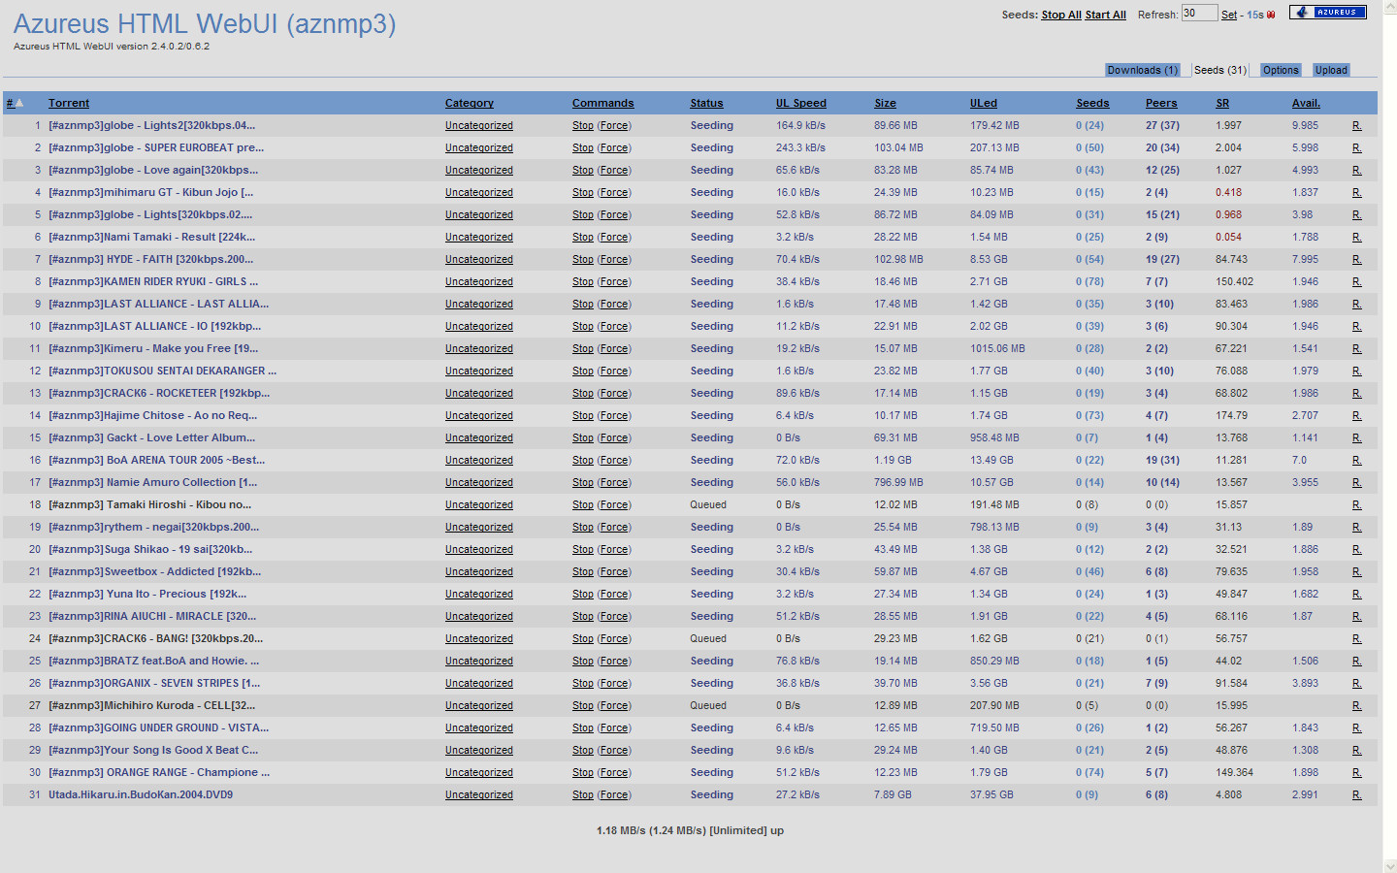This screenshot has width=1397, height=873.
Task: Click the scrollbar down arrow
Action: coord(1389,865)
